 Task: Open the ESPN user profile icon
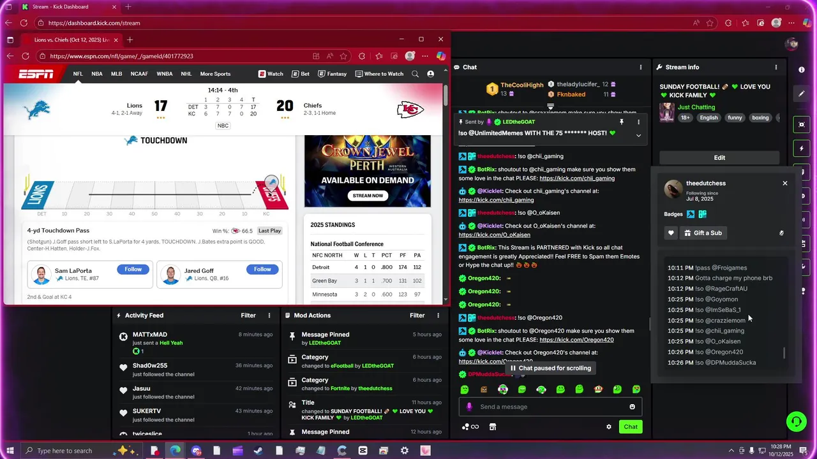[430, 74]
